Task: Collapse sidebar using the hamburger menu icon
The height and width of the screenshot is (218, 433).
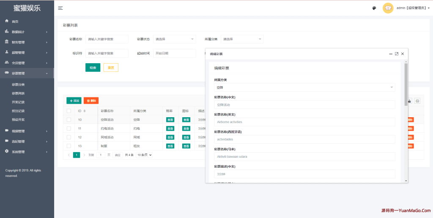Action: 60,8
